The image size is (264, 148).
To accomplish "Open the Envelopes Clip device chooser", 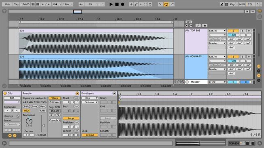I will click(x=89, y=98).
